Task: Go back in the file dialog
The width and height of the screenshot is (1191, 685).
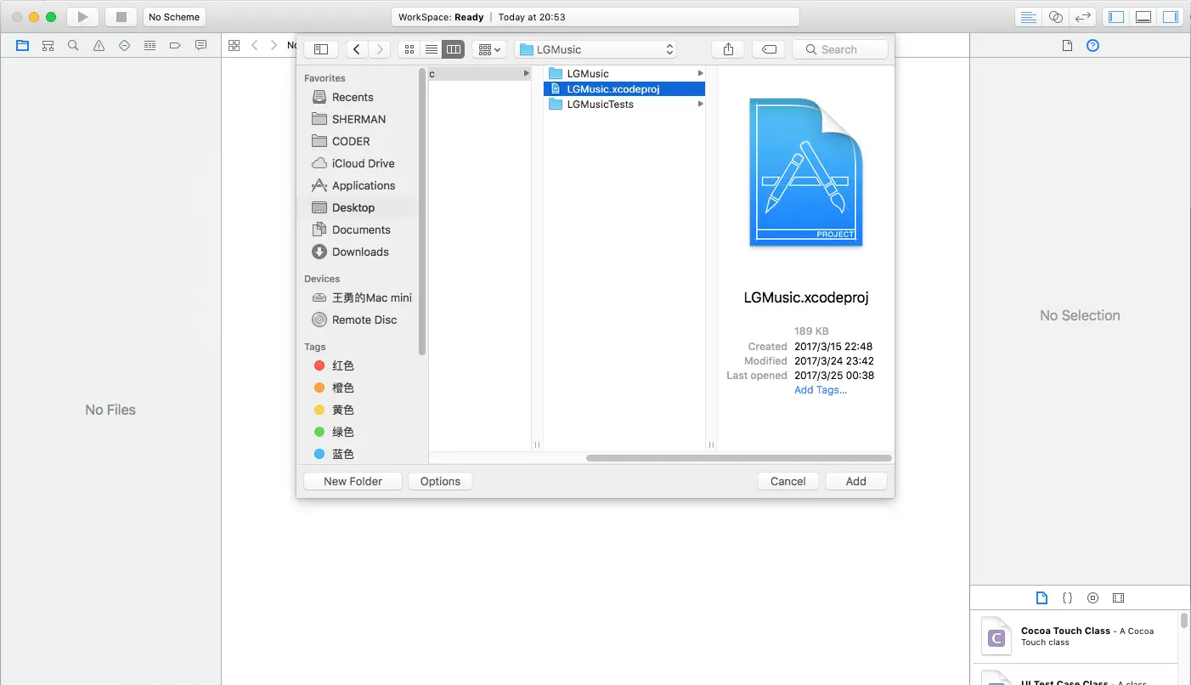Action: pos(357,49)
